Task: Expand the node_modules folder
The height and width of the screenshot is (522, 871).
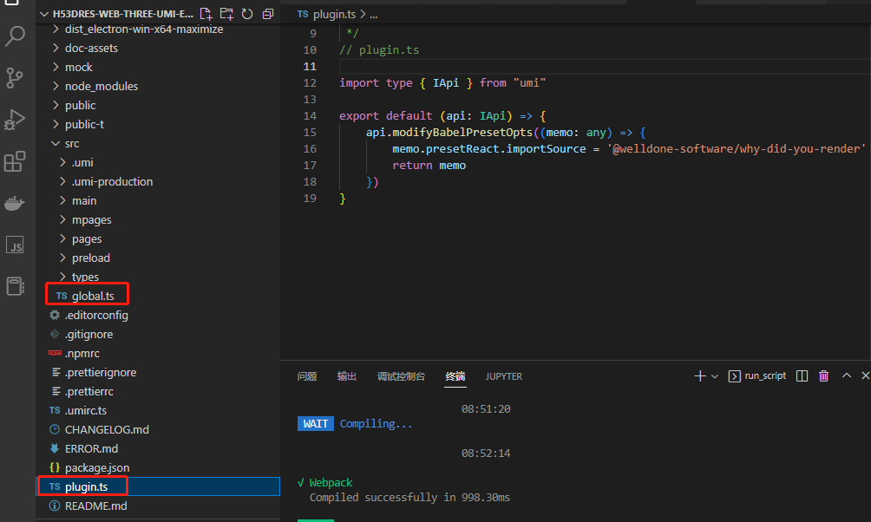Action: click(x=102, y=85)
